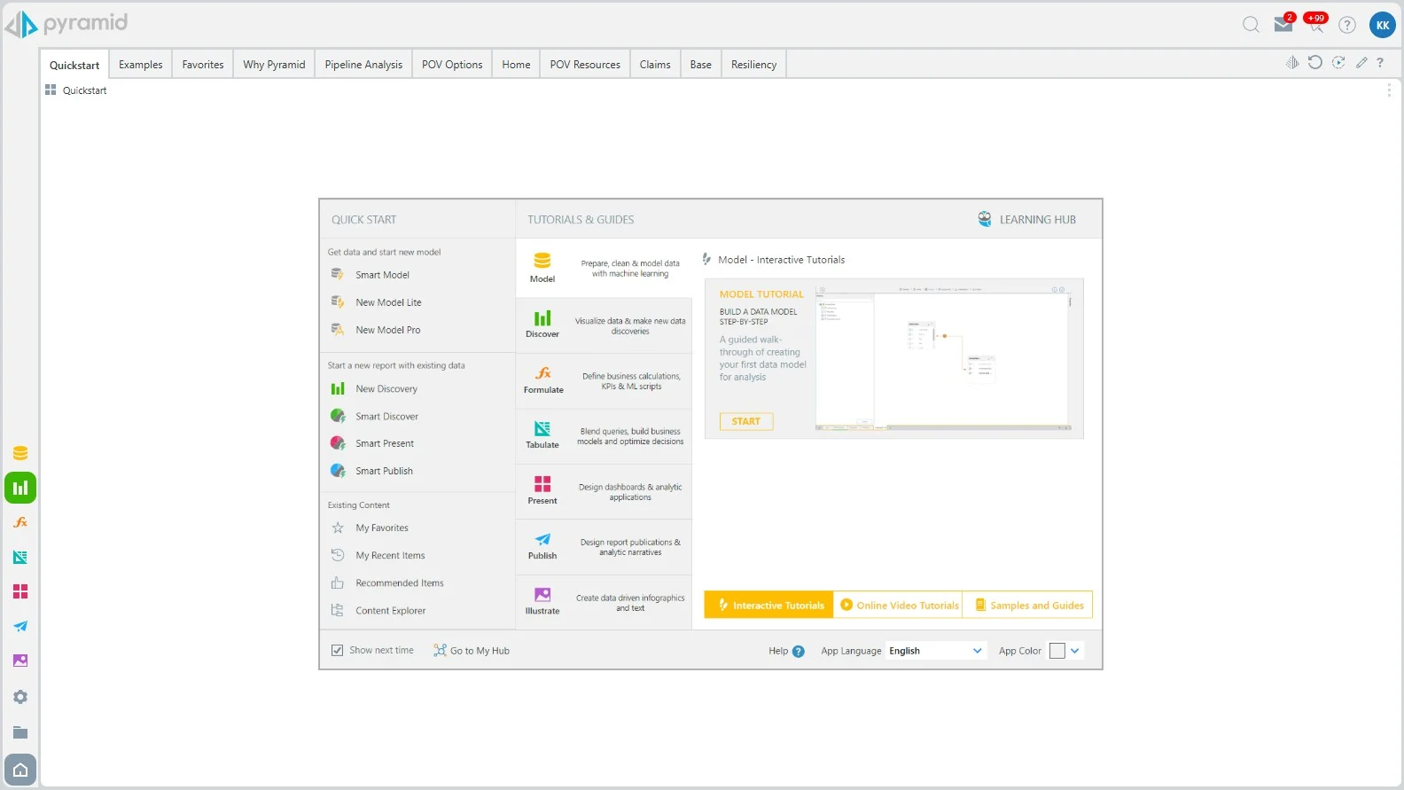This screenshot has width=1404, height=790.
Task: Switch to the Base tab
Action: tap(701, 65)
